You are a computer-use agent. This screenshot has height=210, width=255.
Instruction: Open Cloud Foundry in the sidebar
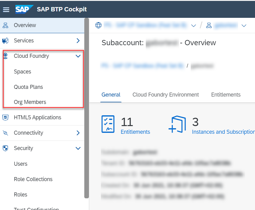(x=42, y=56)
